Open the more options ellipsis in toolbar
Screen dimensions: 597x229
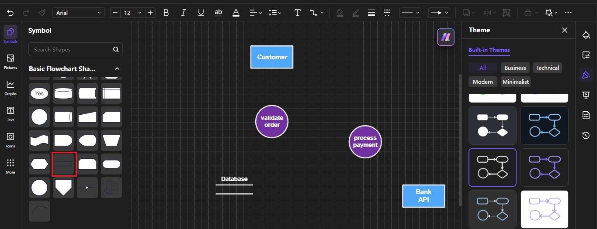pyautogui.click(x=568, y=13)
